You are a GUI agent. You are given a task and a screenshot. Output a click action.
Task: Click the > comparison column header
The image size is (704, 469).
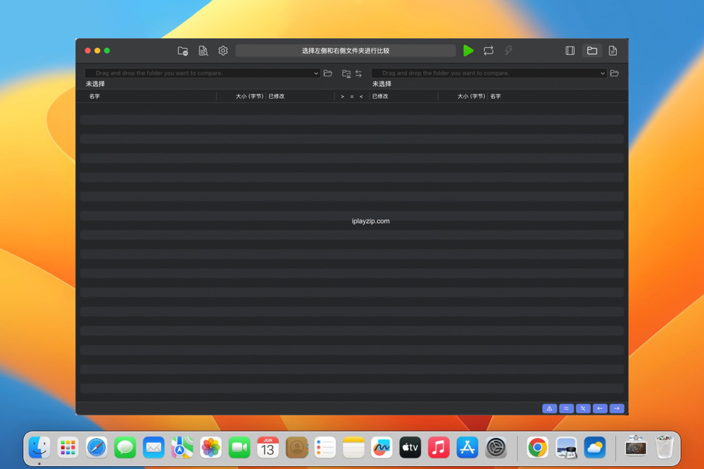coord(342,96)
